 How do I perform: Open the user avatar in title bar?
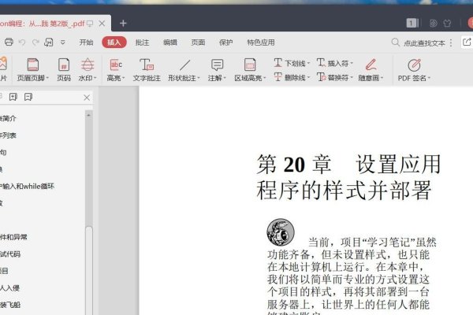pos(471,23)
